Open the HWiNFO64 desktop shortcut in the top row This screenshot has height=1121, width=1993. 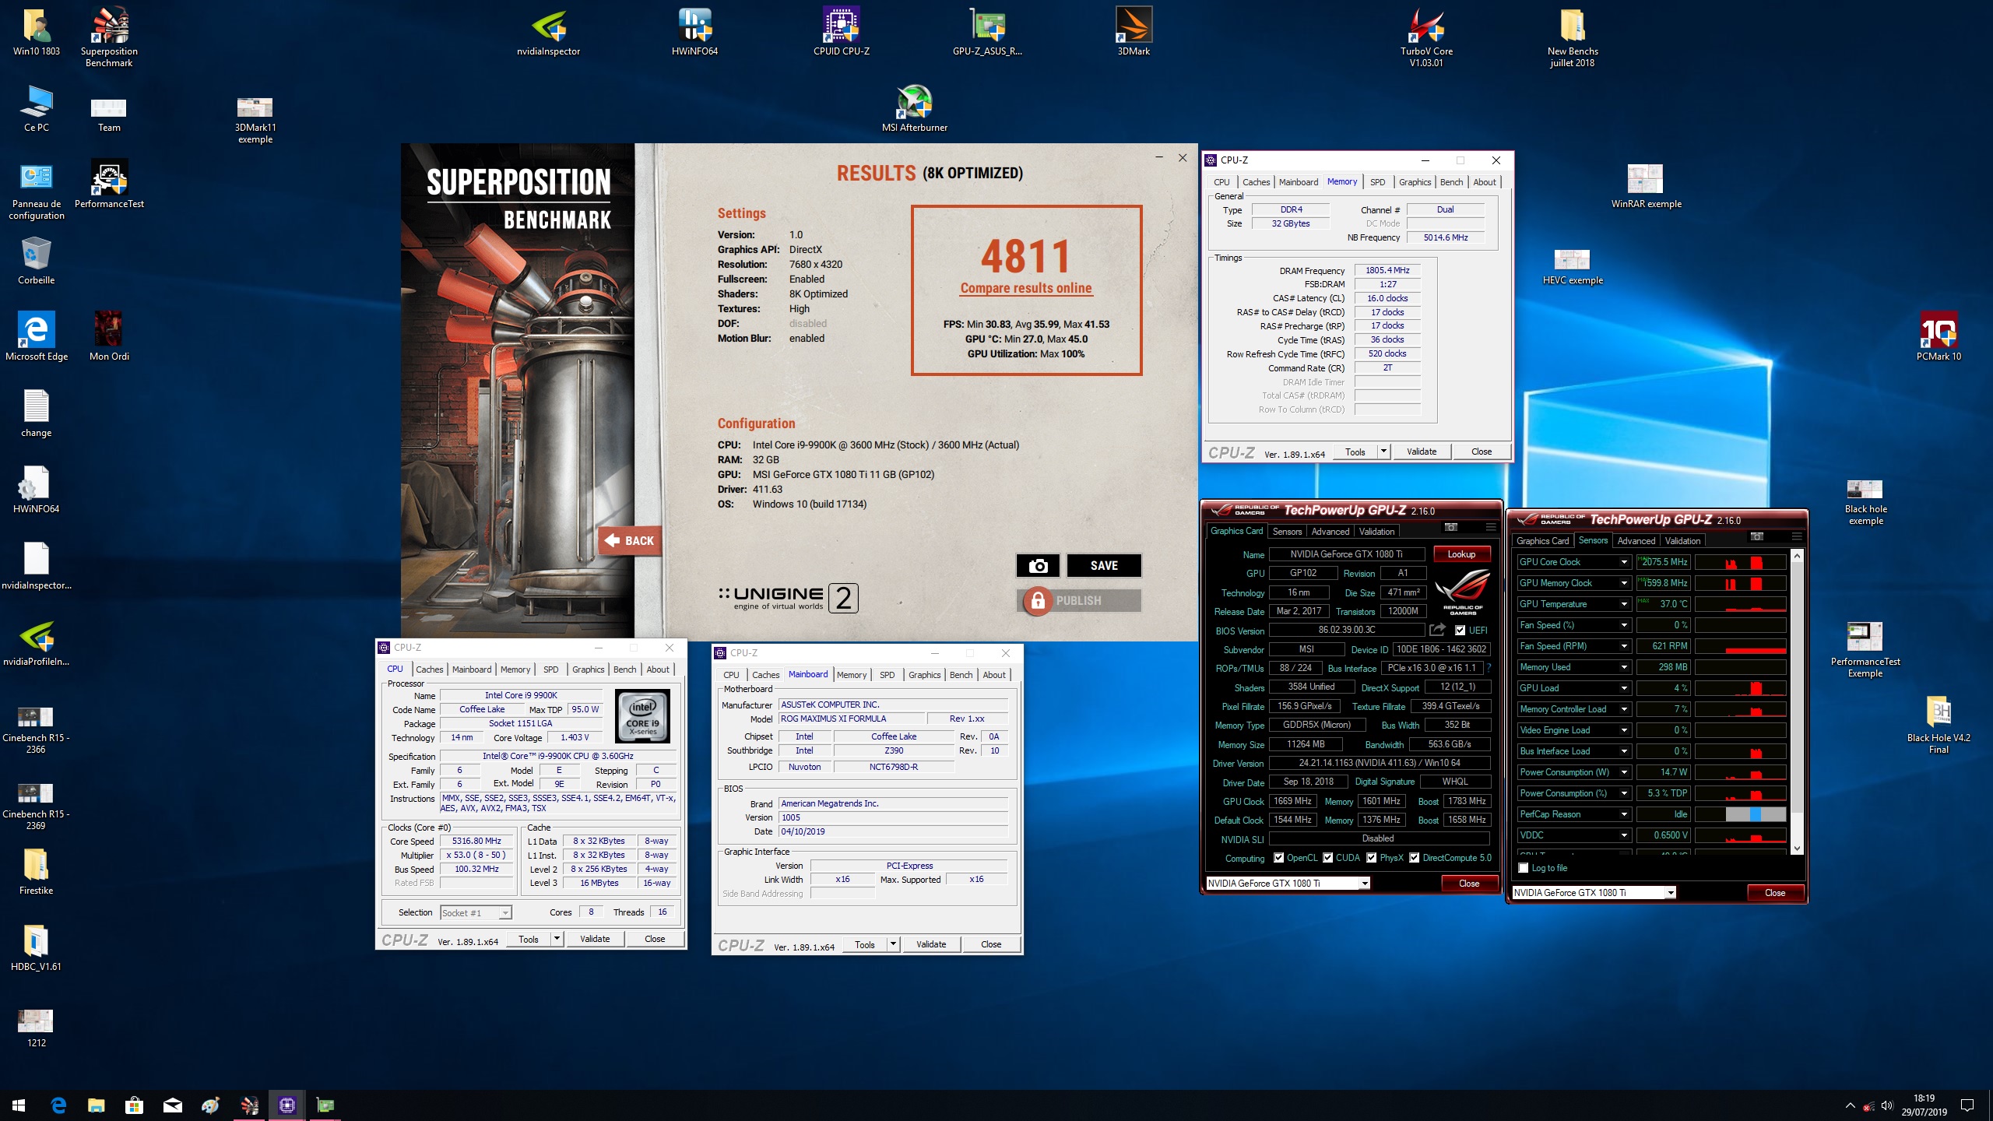tap(694, 32)
